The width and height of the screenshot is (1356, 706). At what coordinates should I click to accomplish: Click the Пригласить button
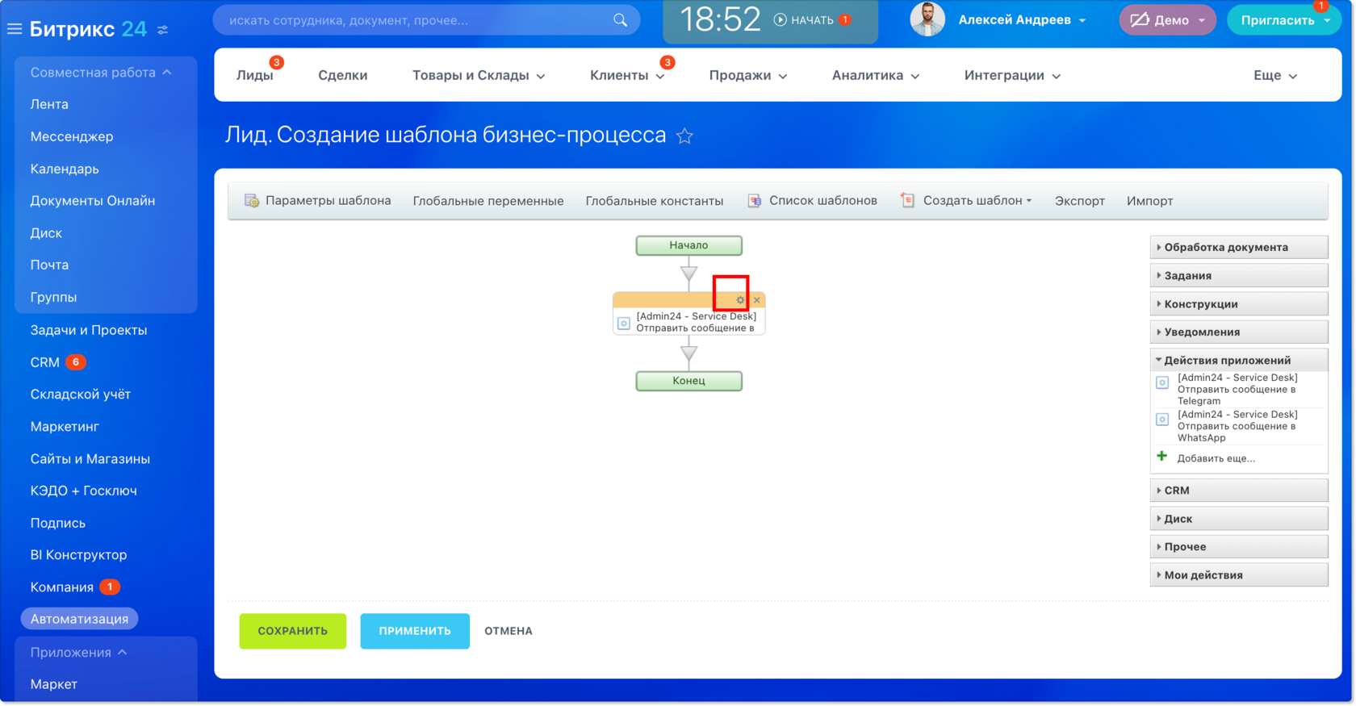(1283, 20)
